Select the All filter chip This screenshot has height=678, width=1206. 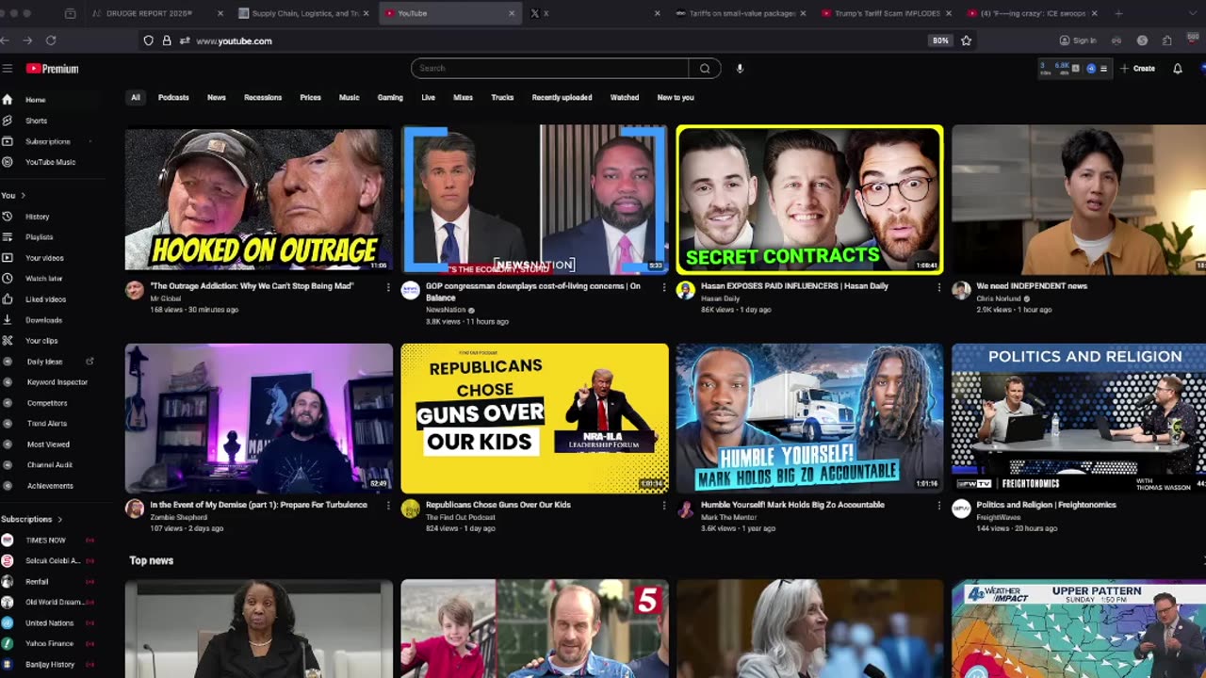coord(136,97)
